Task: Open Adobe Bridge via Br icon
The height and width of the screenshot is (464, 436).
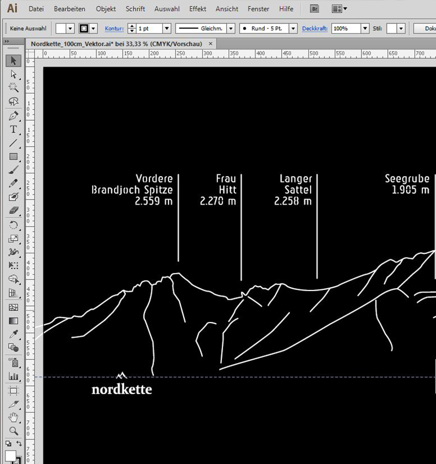Action: coord(314,9)
